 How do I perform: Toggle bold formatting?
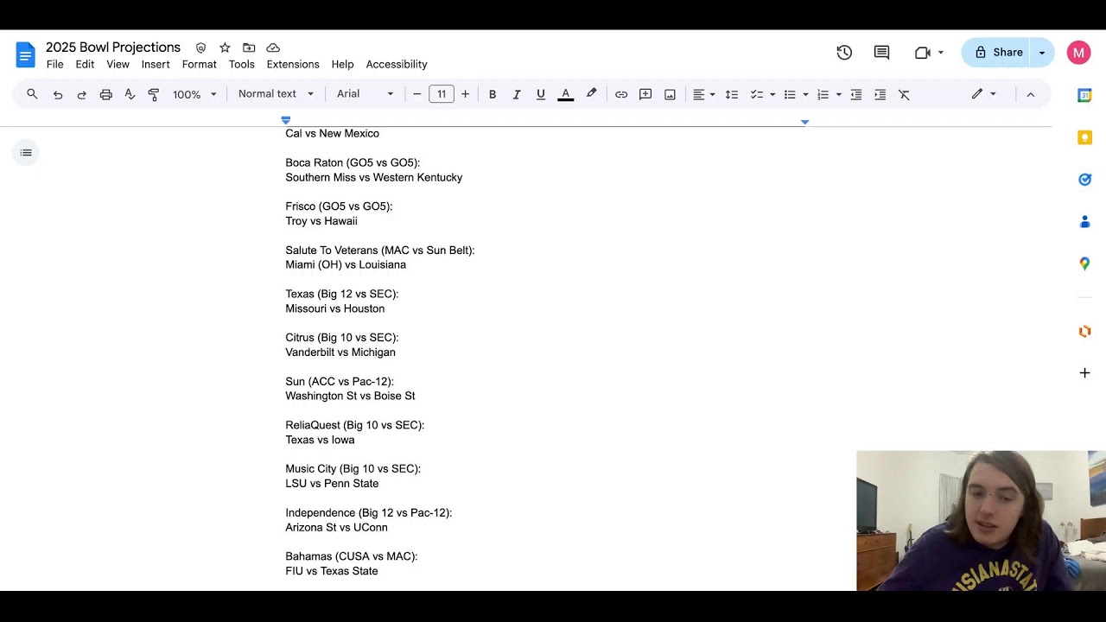(493, 94)
